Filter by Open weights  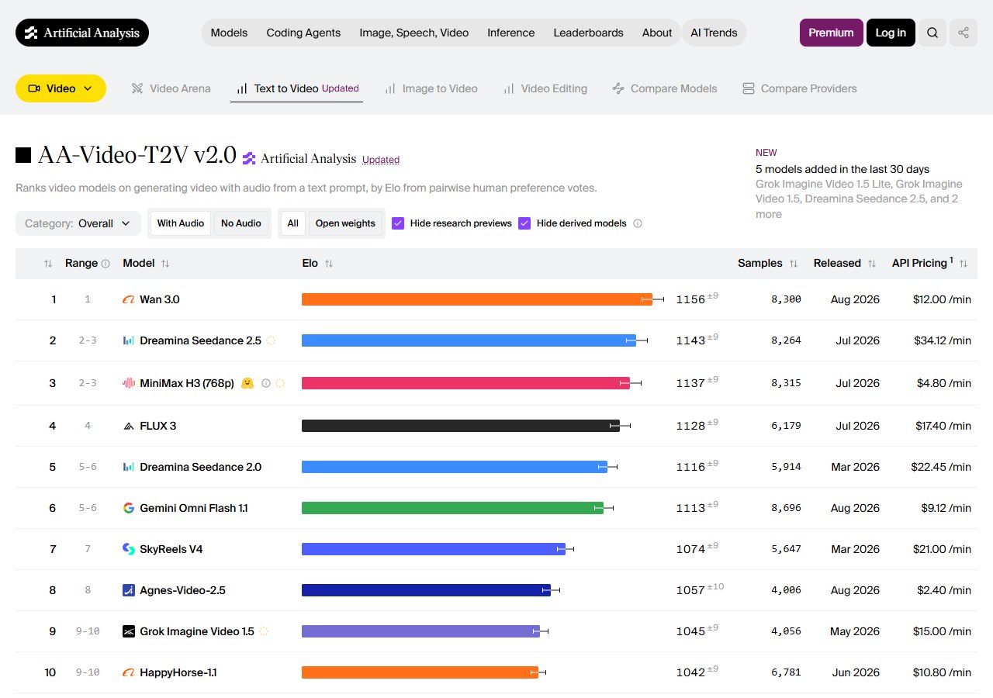pyautogui.click(x=345, y=223)
